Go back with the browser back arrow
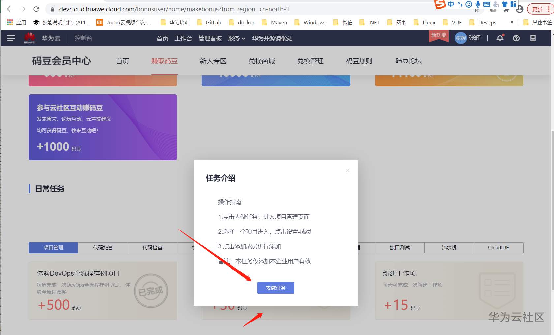The width and height of the screenshot is (554, 335). (x=10, y=9)
